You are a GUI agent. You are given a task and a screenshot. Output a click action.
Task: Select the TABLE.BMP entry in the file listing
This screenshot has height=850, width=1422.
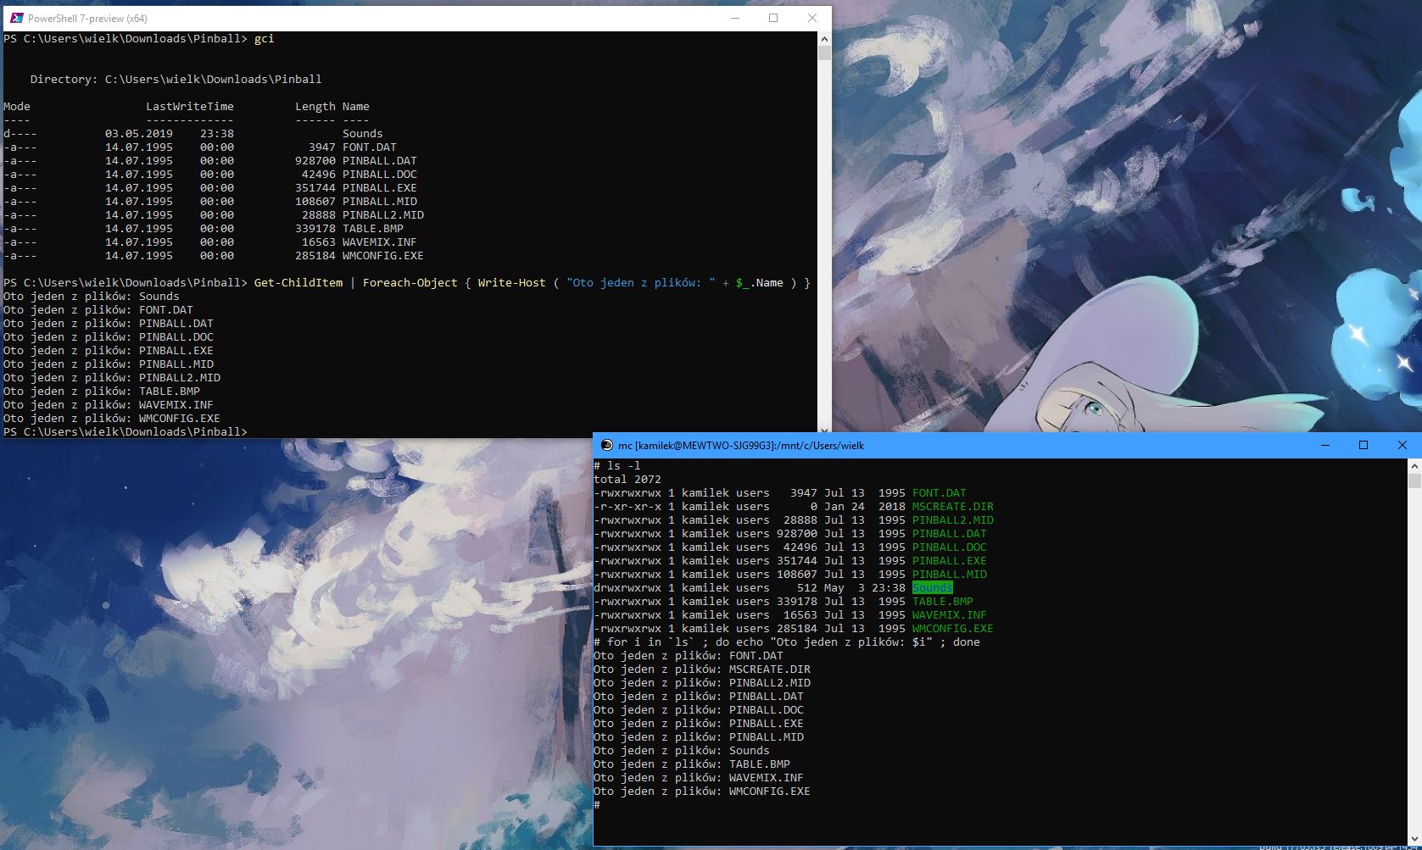point(941,601)
